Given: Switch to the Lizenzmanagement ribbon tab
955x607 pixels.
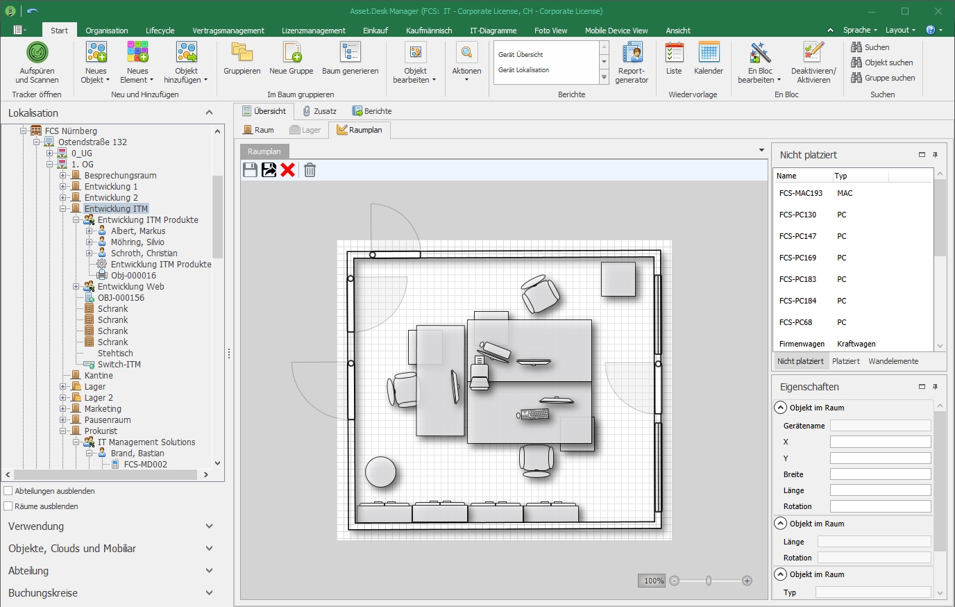Looking at the screenshot, I should (x=313, y=31).
